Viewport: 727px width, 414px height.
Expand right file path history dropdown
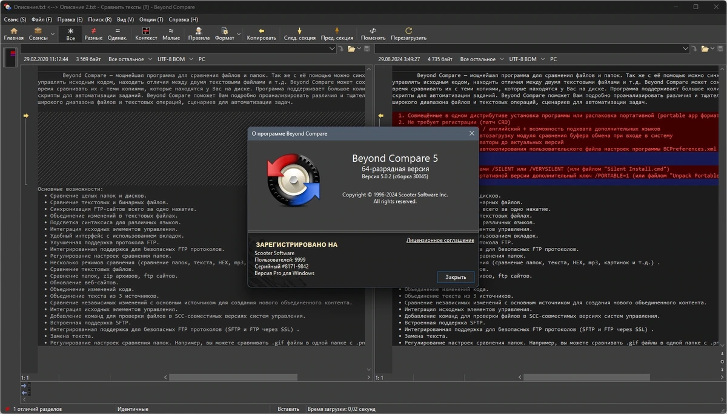(x=686, y=48)
